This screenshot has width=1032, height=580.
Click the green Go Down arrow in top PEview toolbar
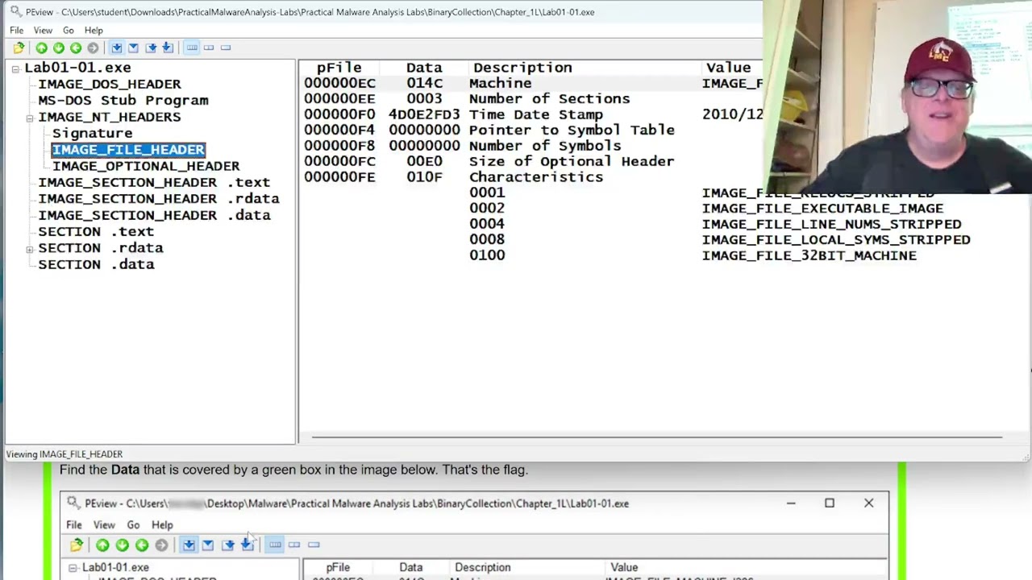(59, 48)
